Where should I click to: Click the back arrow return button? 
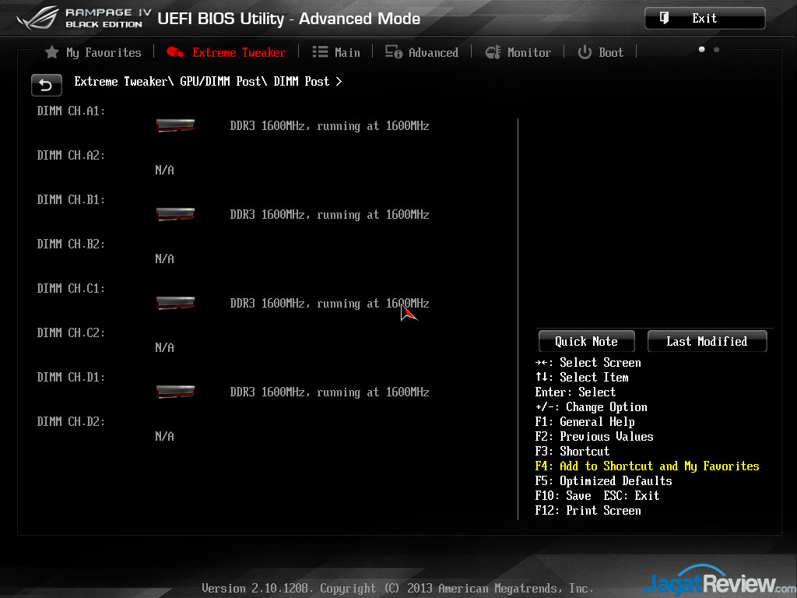tap(46, 85)
